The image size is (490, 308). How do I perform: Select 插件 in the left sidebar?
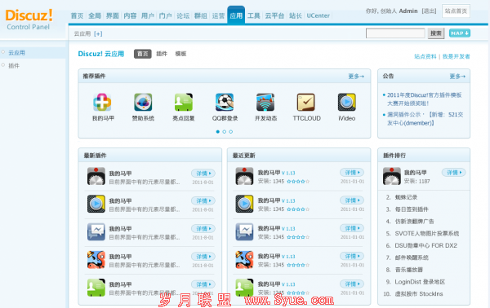14,66
